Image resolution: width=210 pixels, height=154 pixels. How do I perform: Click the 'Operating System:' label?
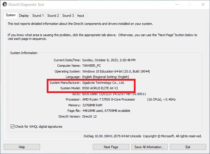point(67,71)
